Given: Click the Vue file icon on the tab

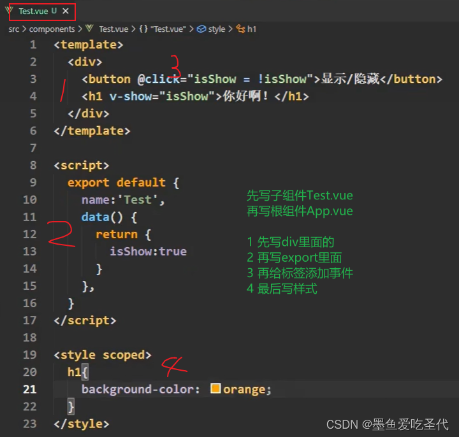Looking at the screenshot, I should 9,11.
